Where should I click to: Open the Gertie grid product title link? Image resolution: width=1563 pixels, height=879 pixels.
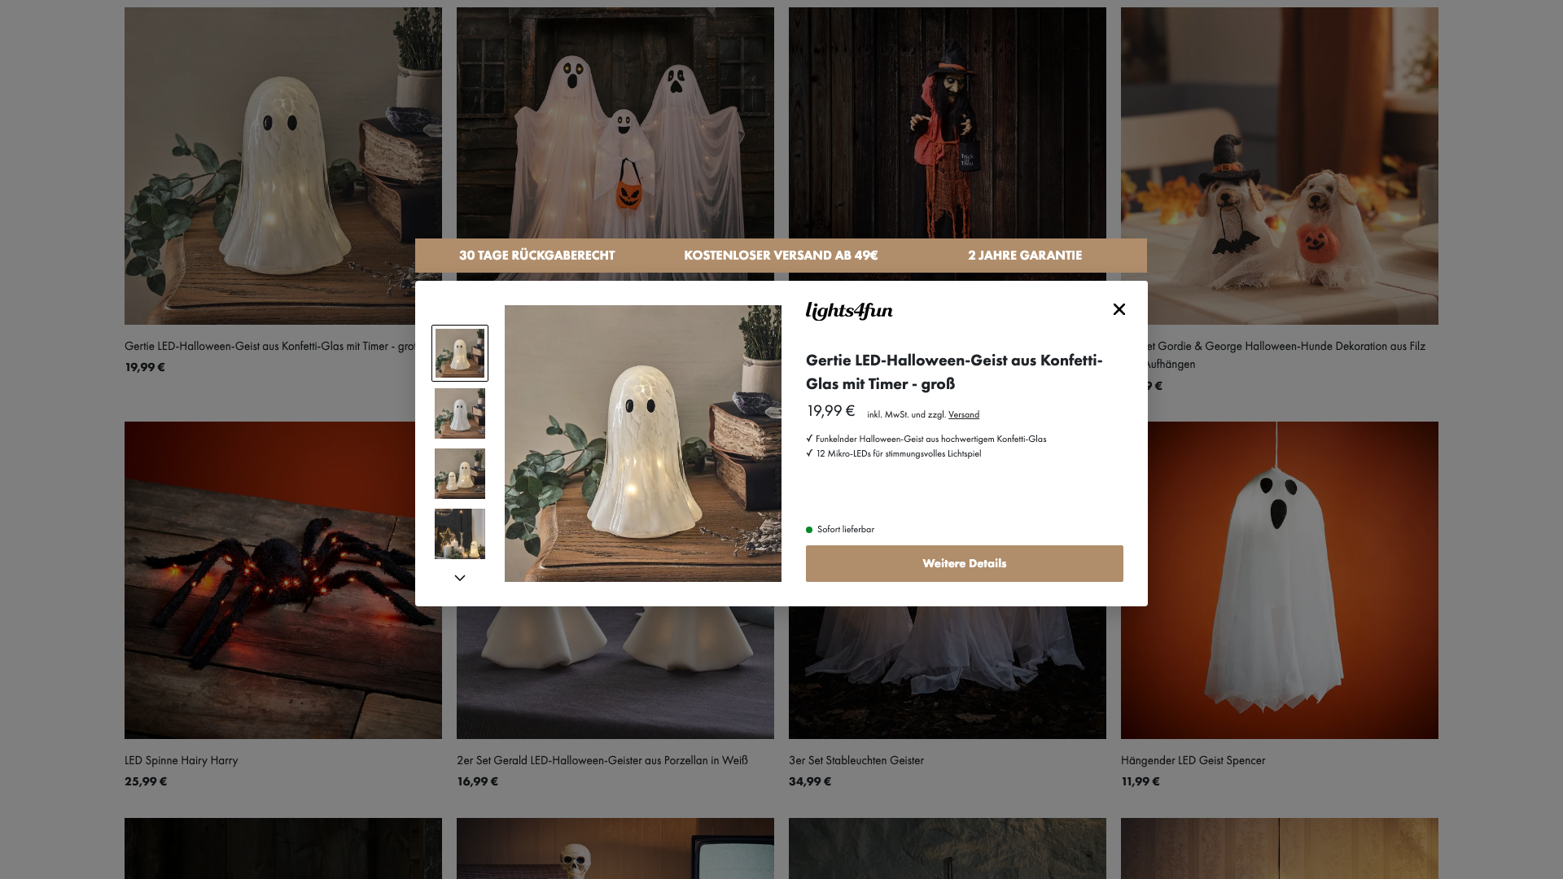point(269,346)
